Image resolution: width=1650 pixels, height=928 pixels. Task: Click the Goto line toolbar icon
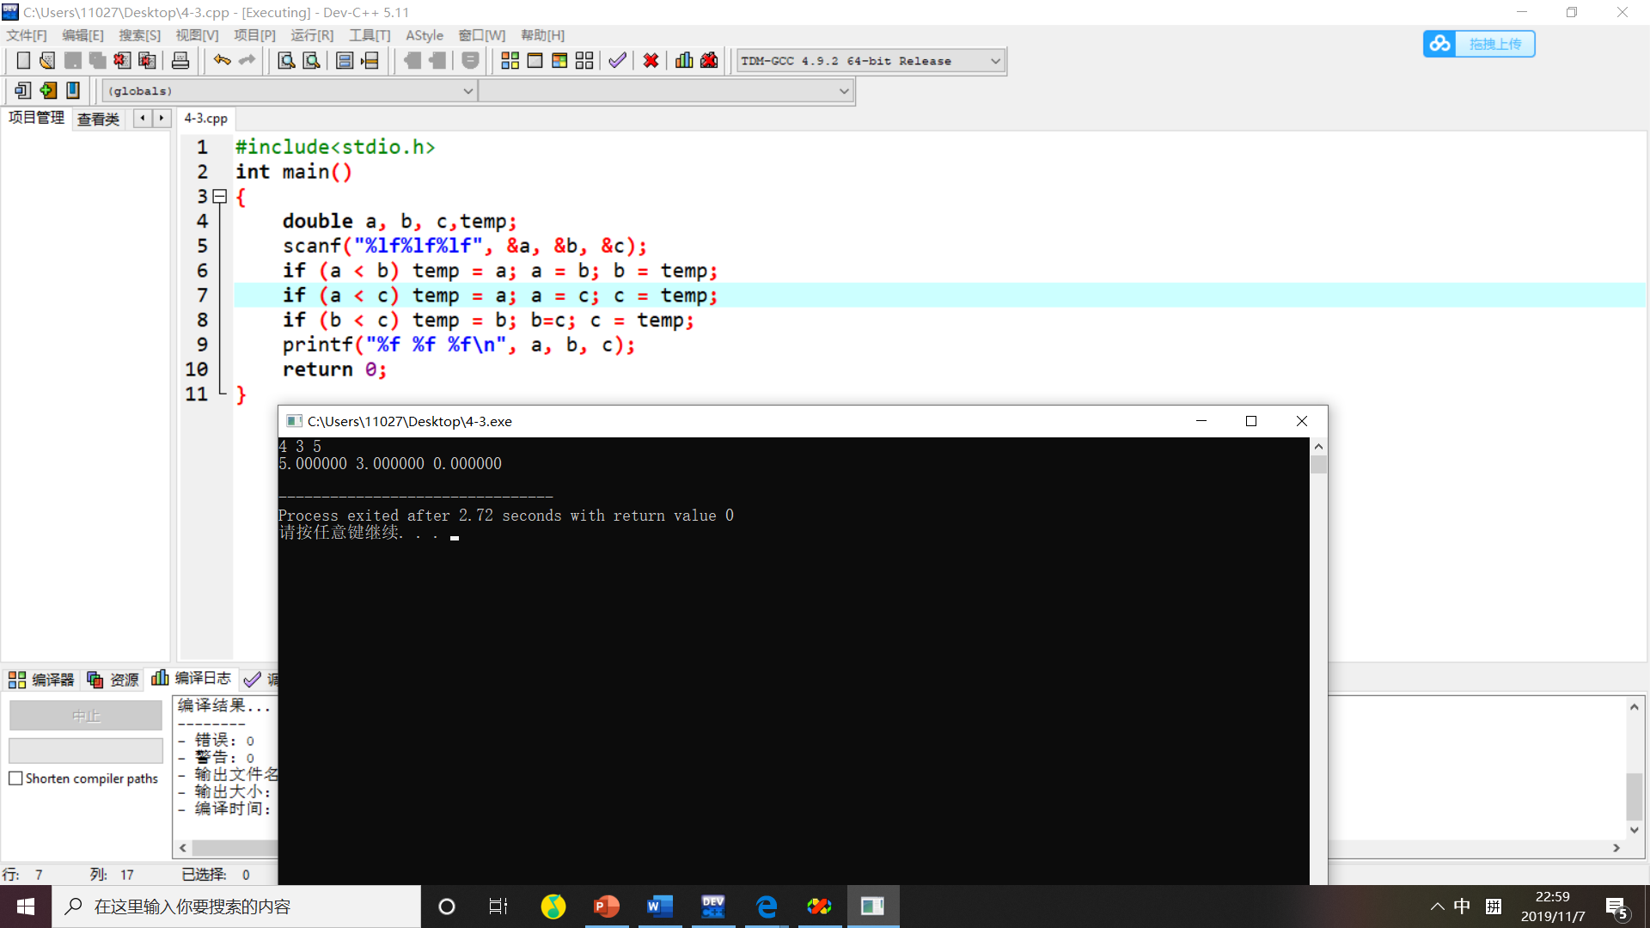pos(370,60)
